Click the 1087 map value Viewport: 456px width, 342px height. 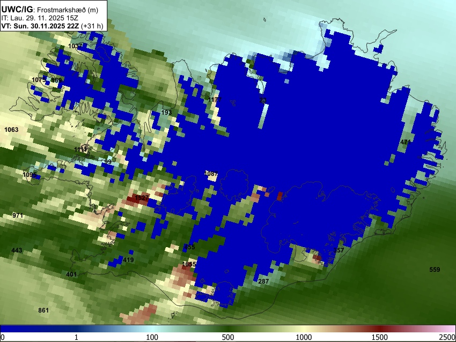[211, 174]
